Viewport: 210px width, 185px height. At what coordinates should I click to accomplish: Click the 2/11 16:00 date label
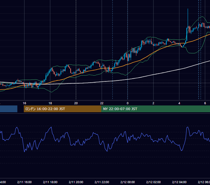(x=24, y=182)
